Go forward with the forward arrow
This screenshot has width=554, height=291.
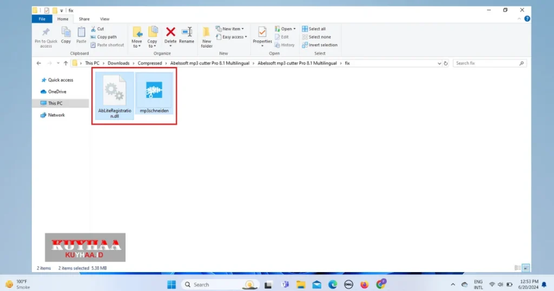pos(49,63)
